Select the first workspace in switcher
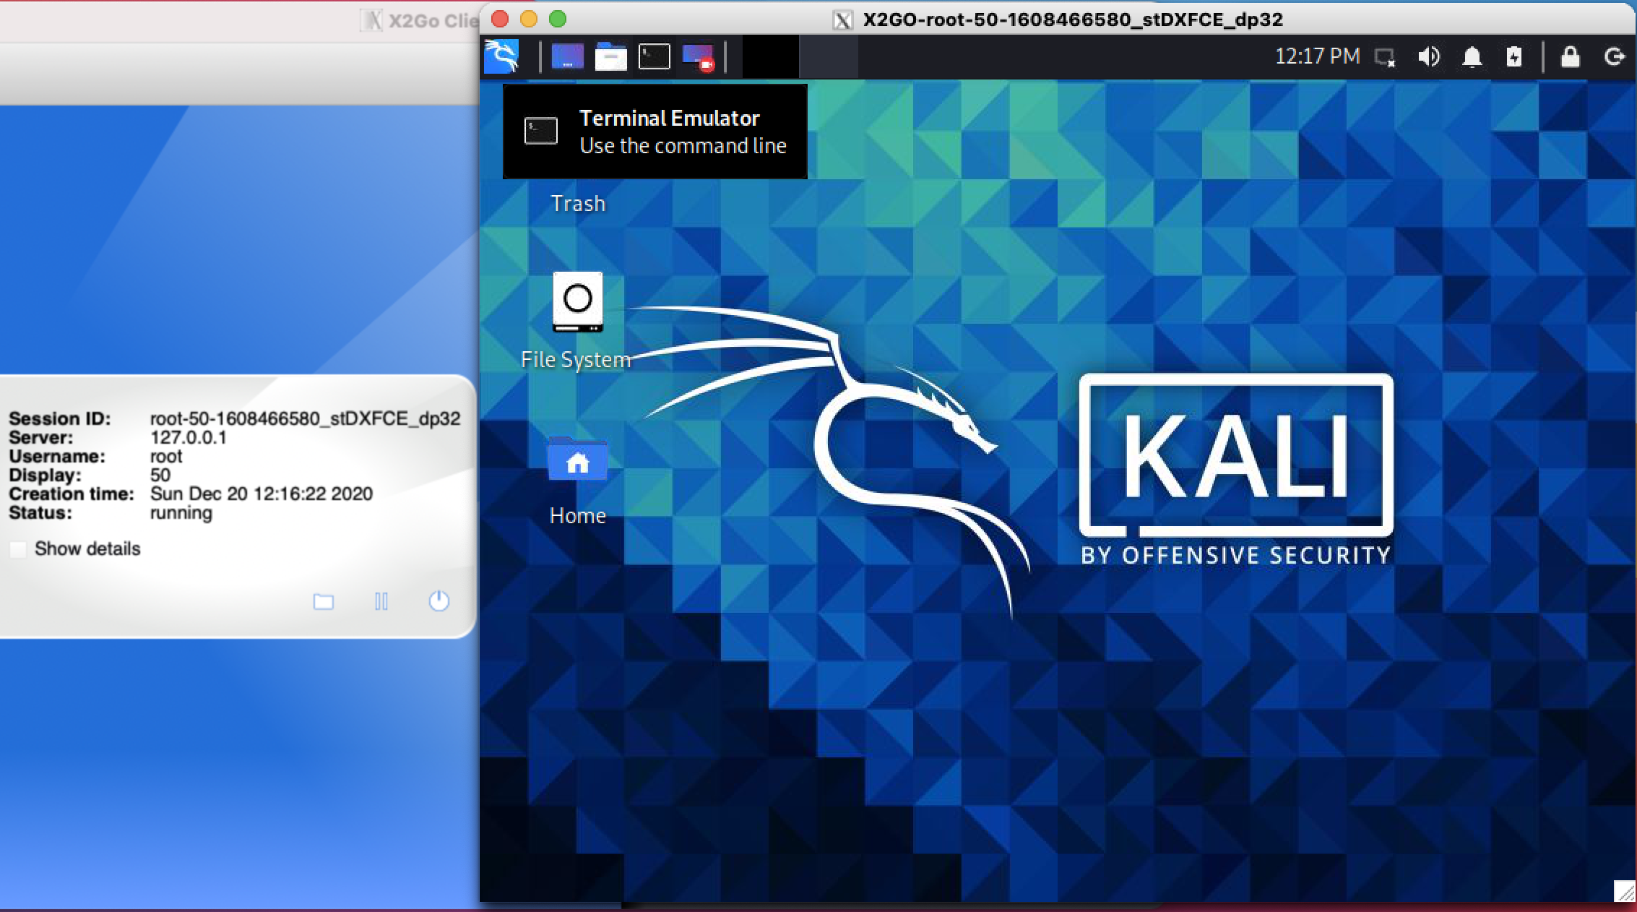Screen dimensions: 1637x912 771,56
